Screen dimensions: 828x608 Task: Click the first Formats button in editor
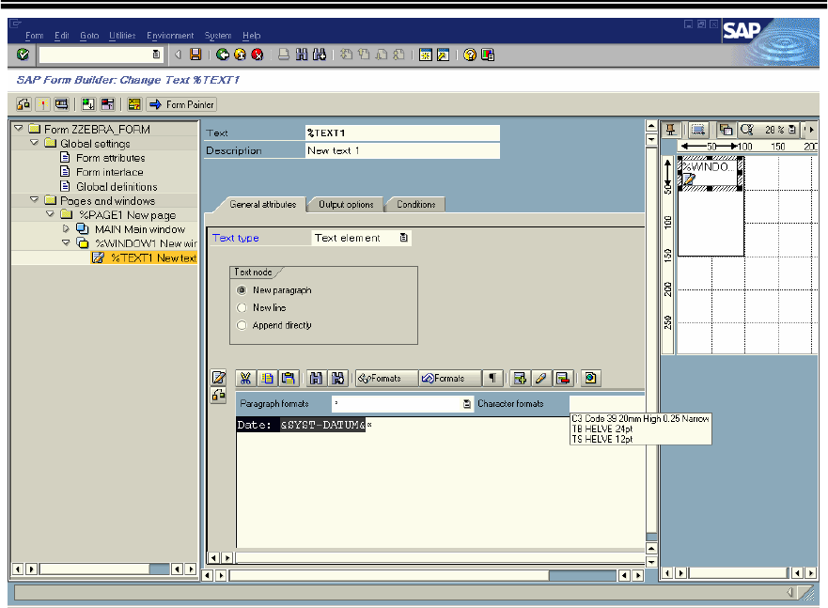386,378
